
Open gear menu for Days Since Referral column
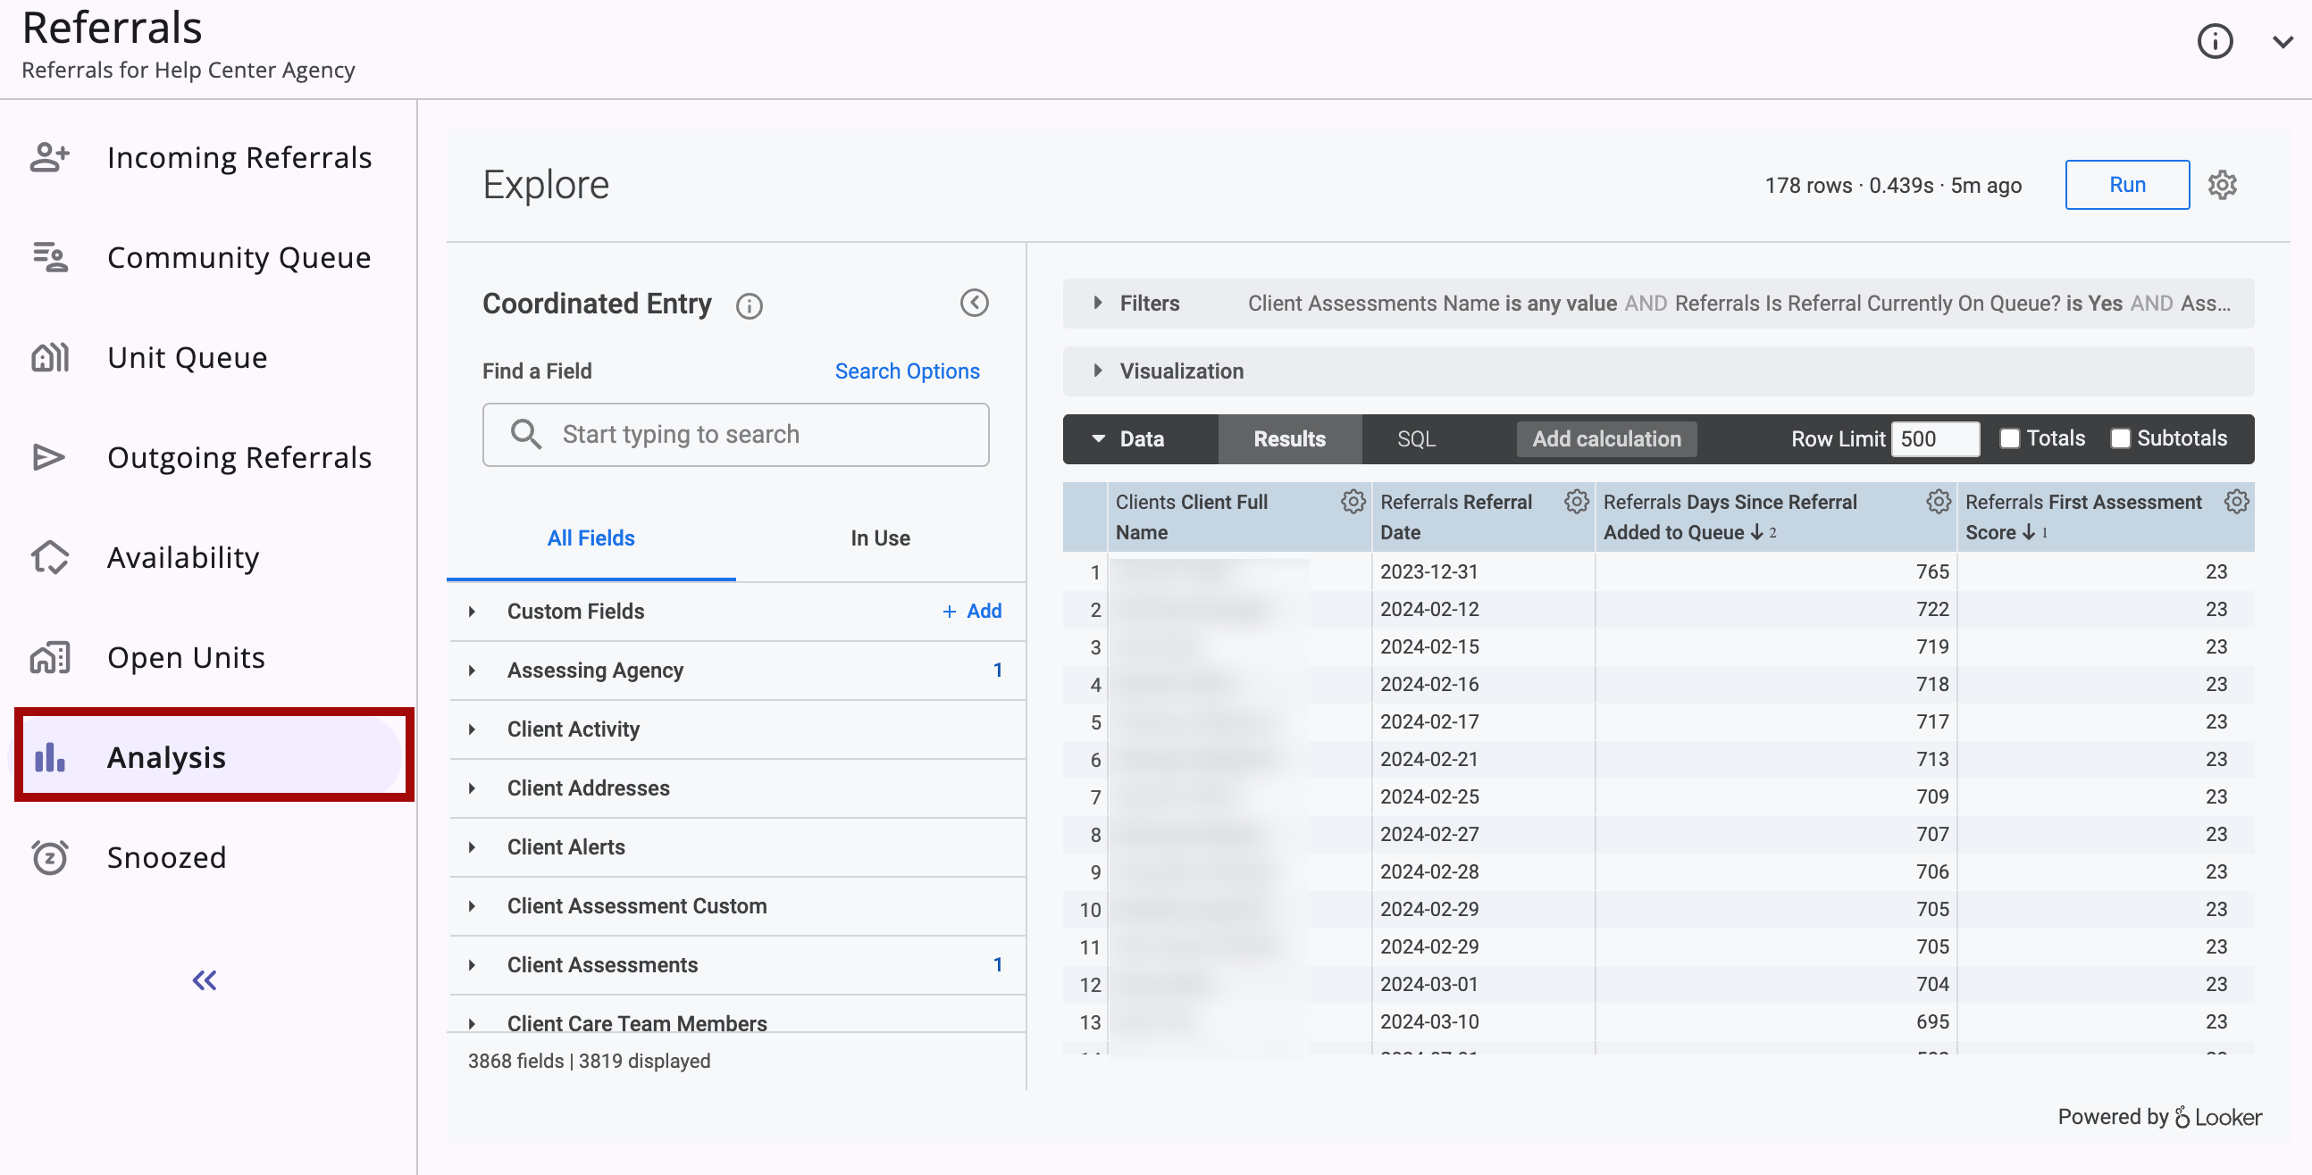[x=1939, y=502]
